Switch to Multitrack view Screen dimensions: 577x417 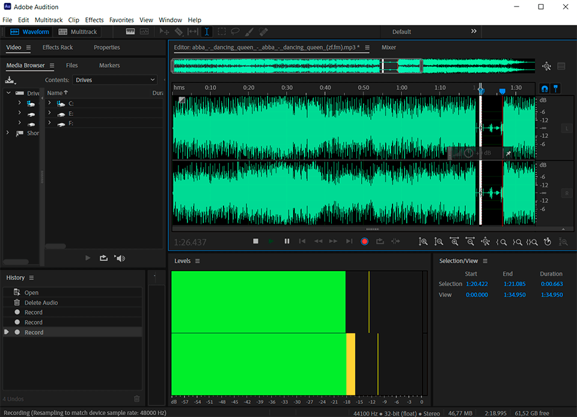tap(78, 32)
